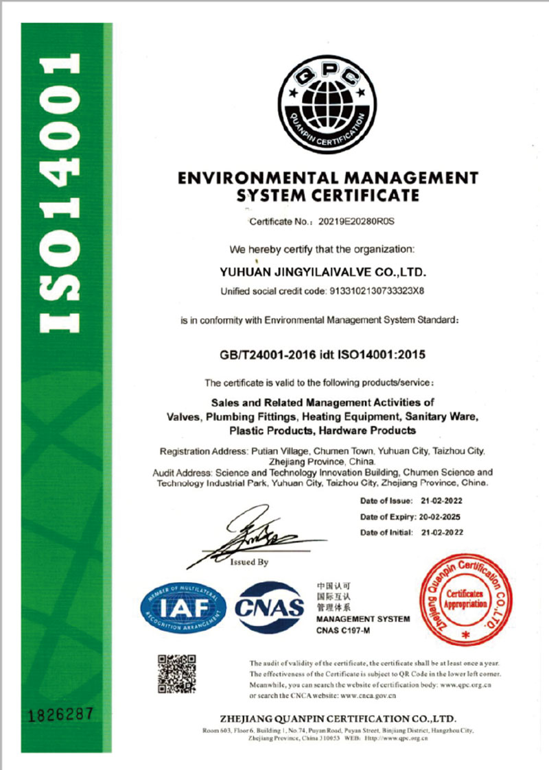Click the 'Valves, Plumbing Fittings, Heating Equipment' line
The image size is (549, 770).
tap(323, 417)
